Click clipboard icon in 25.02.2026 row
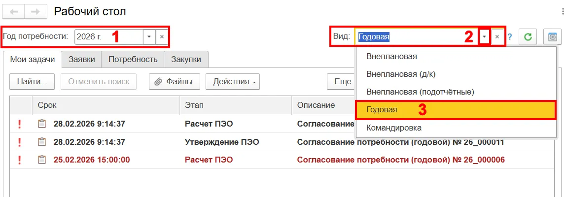 click(x=42, y=160)
